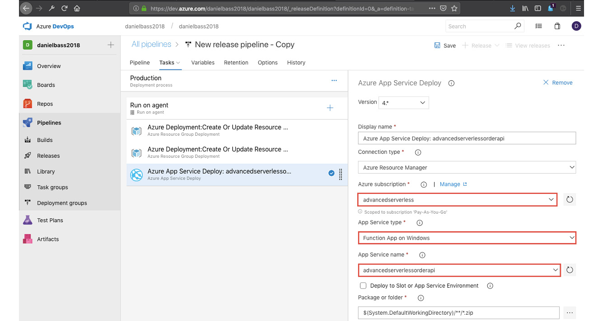Viewport: 603px width, 321px height.
Task: Select the Run on agent job row
Action: [237, 108]
